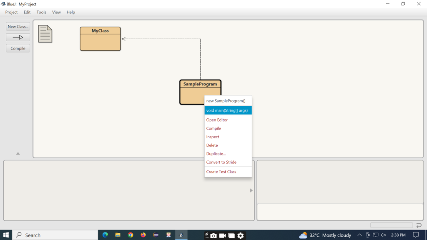Select the dependency arrow tool in sidebar

[18, 37]
